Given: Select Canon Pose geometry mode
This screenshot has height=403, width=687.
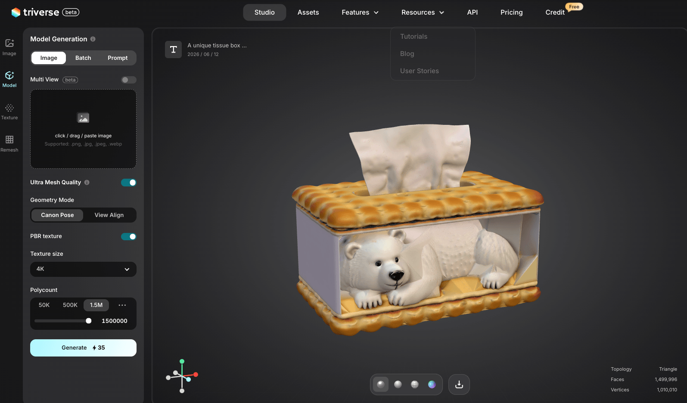Looking at the screenshot, I should [x=57, y=215].
